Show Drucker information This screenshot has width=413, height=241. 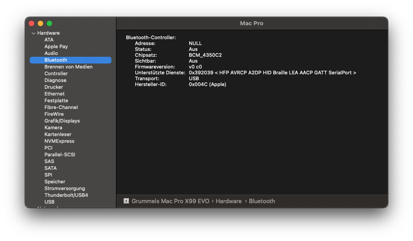[53, 87]
